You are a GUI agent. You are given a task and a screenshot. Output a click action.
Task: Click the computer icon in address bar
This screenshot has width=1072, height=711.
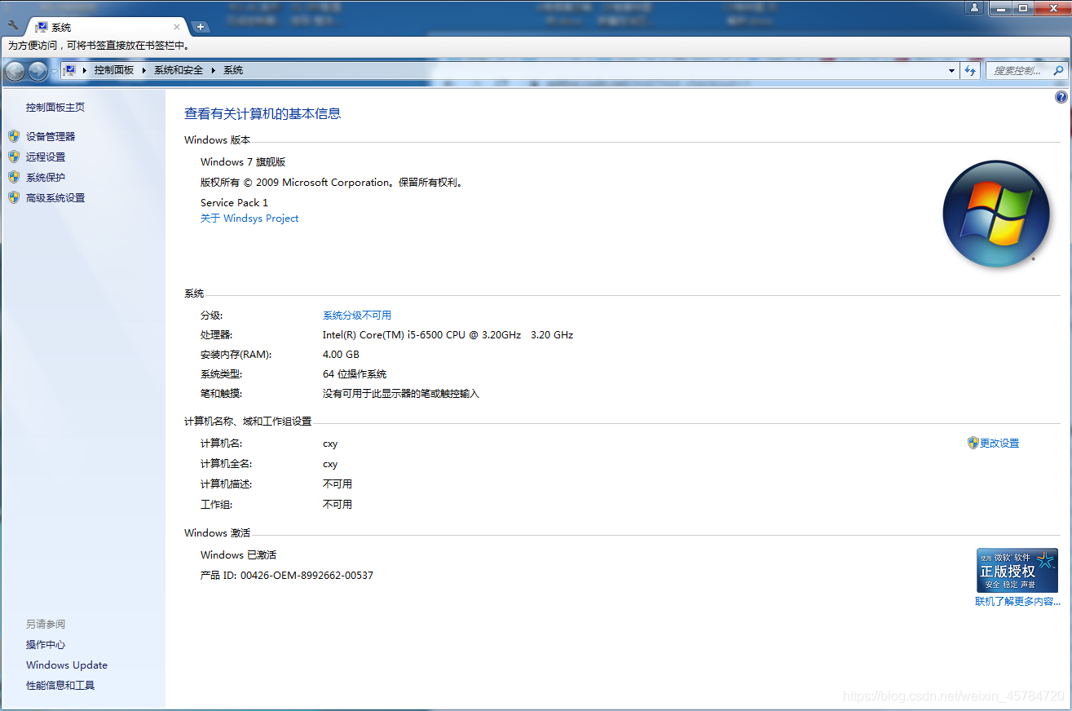tap(70, 70)
